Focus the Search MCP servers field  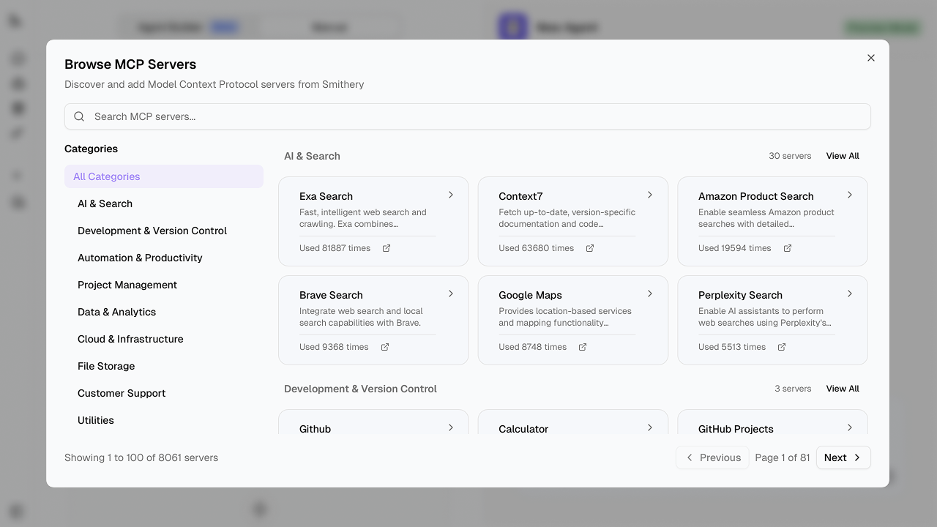(x=476, y=116)
